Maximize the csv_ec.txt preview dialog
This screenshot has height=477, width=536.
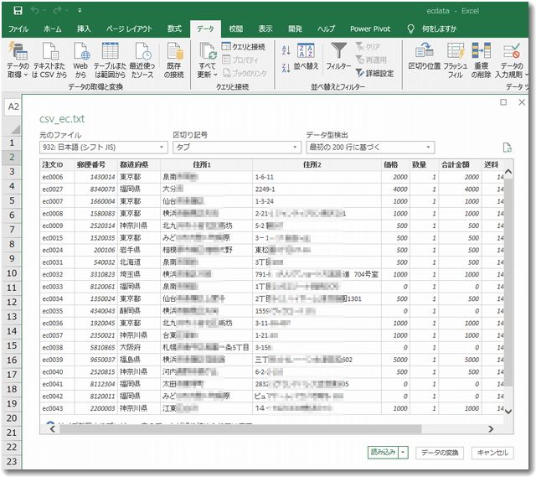point(503,102)
